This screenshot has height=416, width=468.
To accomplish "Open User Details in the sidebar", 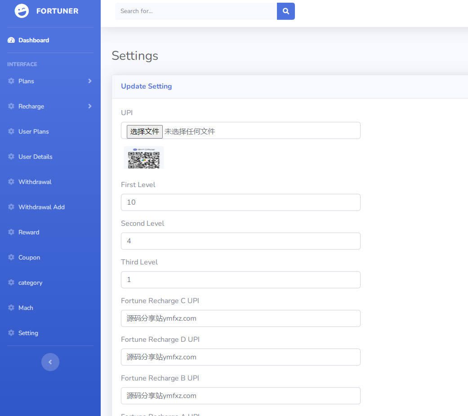I will click(35, 157).
